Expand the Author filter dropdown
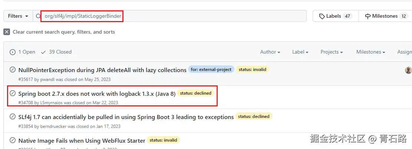The height and width of the screenshot is (149, 412). click(270, 52)
